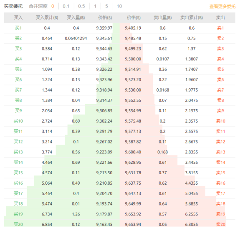Click the 买卖委托 section title
This screenshot has height=228, width=238.
13,6
